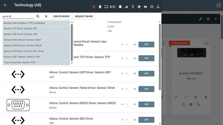Click edit pencil in background header bar
Screen dimensions: 223x125
click(200, 19)
